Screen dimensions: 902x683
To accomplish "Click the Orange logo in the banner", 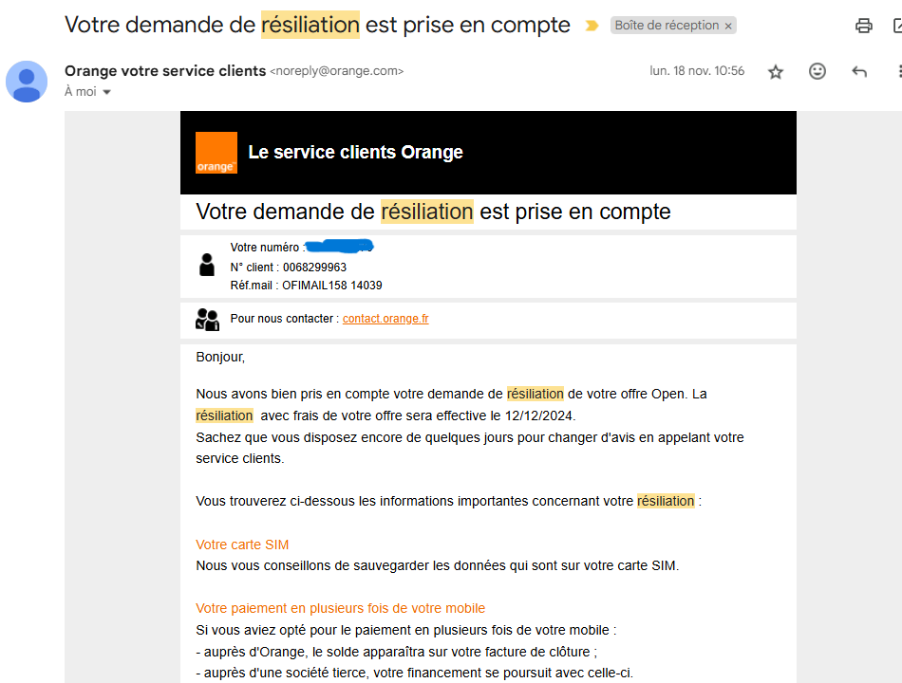I will pyautogui.click(x=216, y=153).
